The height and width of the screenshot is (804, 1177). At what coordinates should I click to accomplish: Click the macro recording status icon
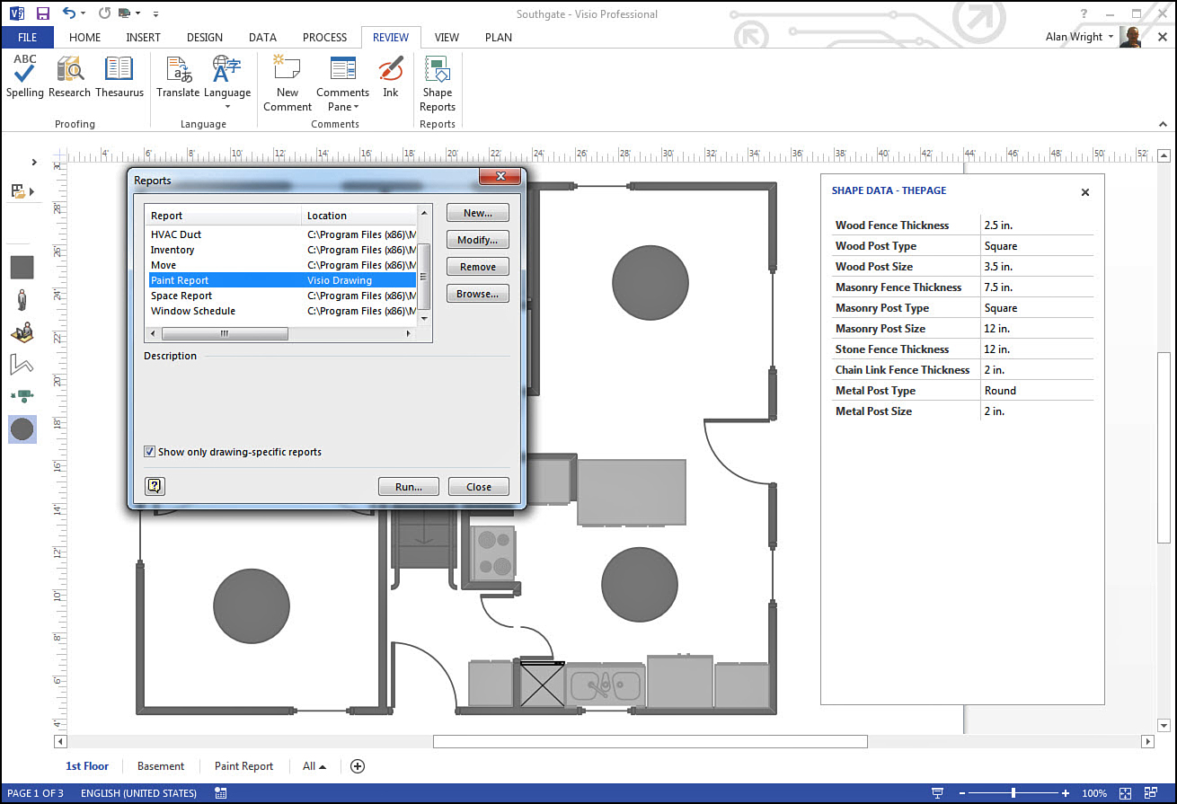[x=221, y=793]
